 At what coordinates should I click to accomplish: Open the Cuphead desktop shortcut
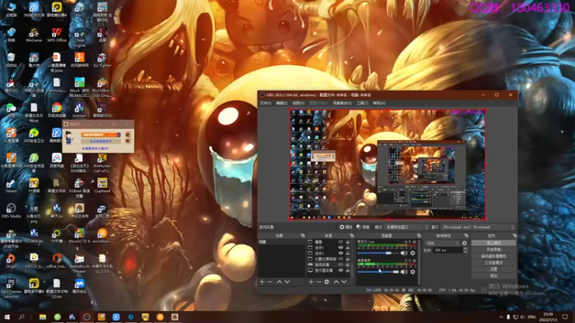coord(102,185)
